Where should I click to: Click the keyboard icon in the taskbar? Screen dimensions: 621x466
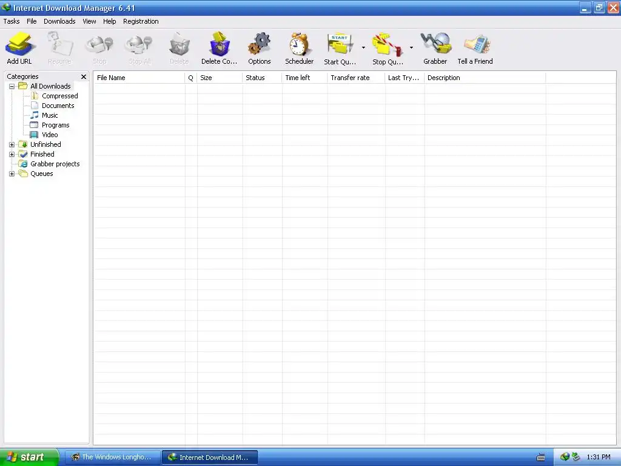(x=540, y=458)
